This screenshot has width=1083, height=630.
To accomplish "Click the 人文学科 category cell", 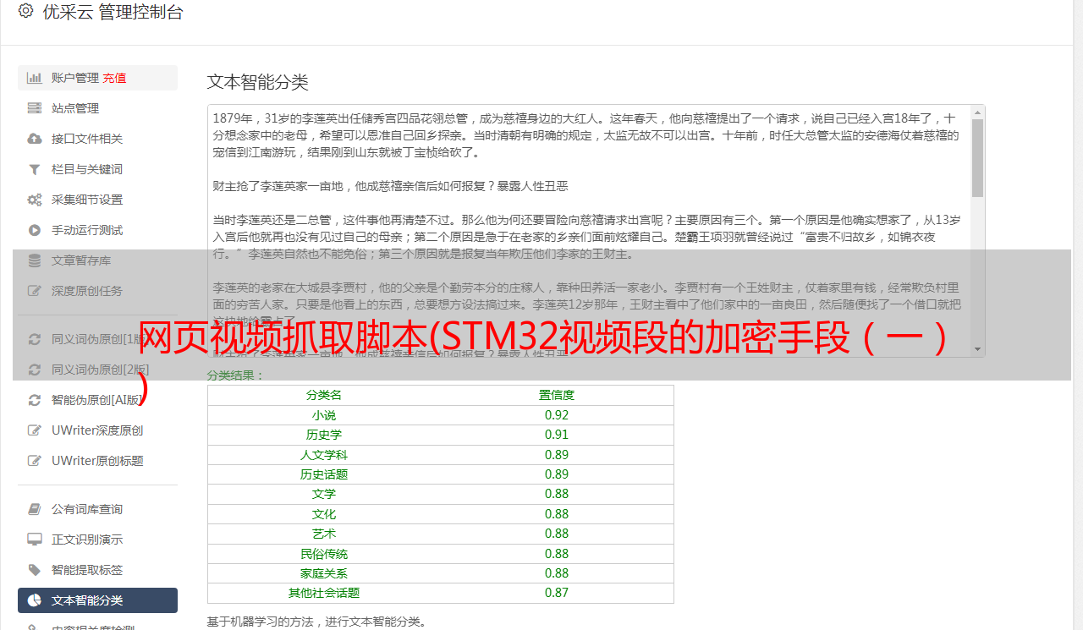I will pos(324,455).
